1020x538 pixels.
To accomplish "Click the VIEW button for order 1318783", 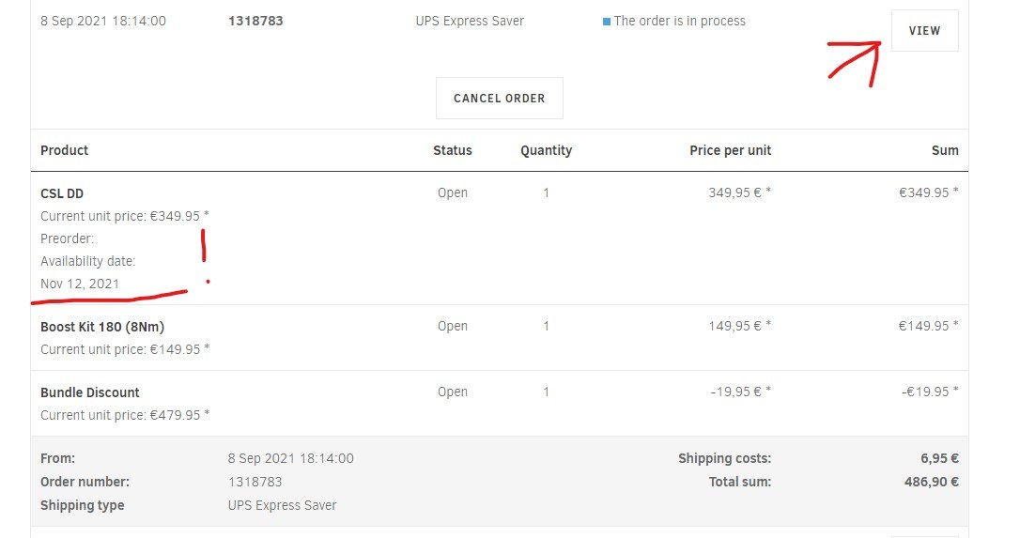I will [924, 31].
